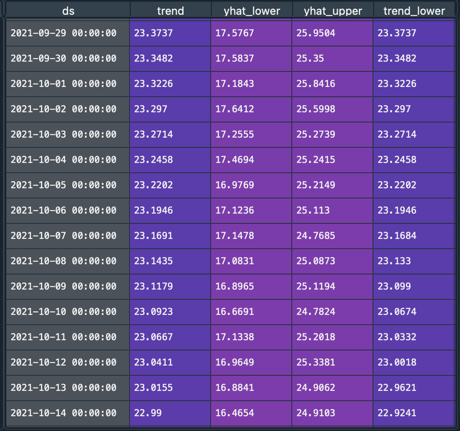Select yhat_lower value 16.6691
460x431 pixels.
(251, 312)
